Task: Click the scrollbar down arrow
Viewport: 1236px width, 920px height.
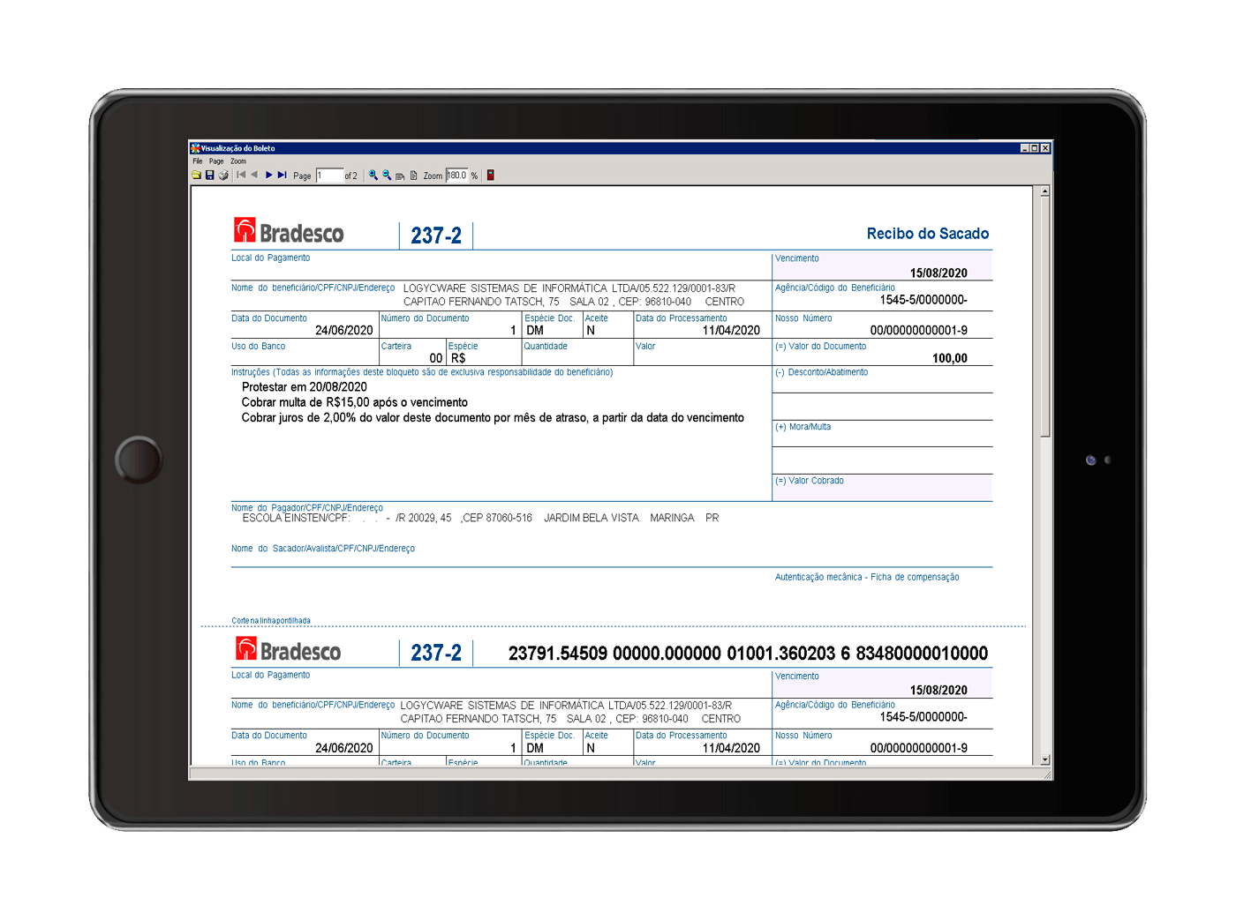Action: (1045, 759)
